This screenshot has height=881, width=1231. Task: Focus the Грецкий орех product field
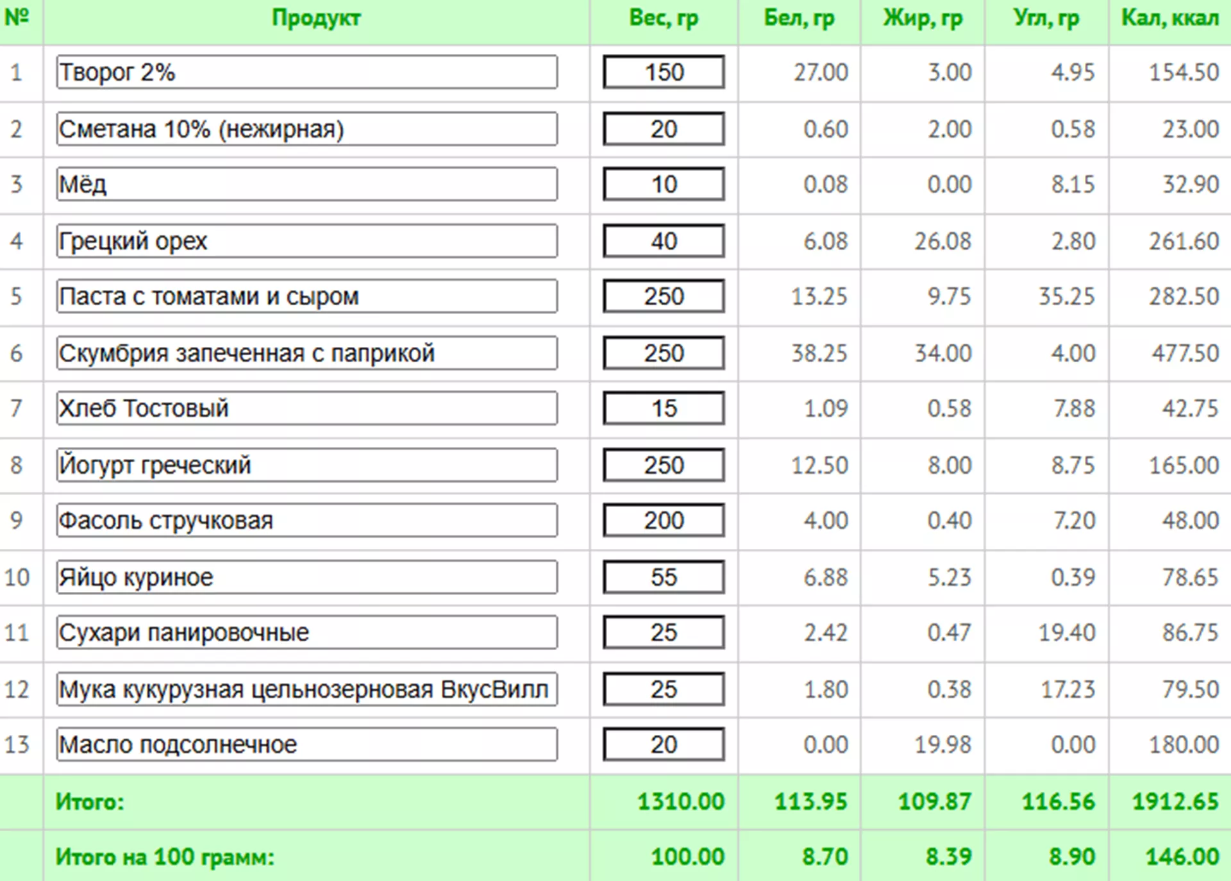click(x=306, y=241)
